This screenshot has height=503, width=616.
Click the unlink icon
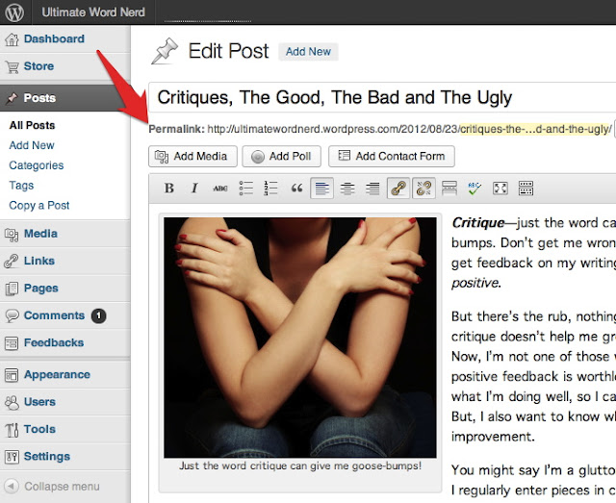point(423,189)
